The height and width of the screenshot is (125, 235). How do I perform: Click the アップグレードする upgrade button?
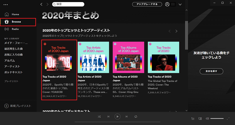(147, 4)
